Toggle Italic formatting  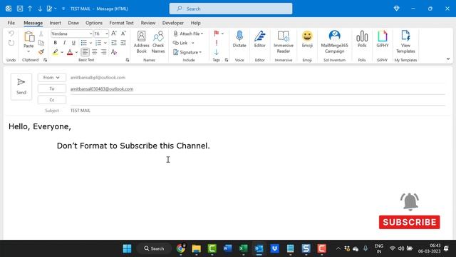64,43
